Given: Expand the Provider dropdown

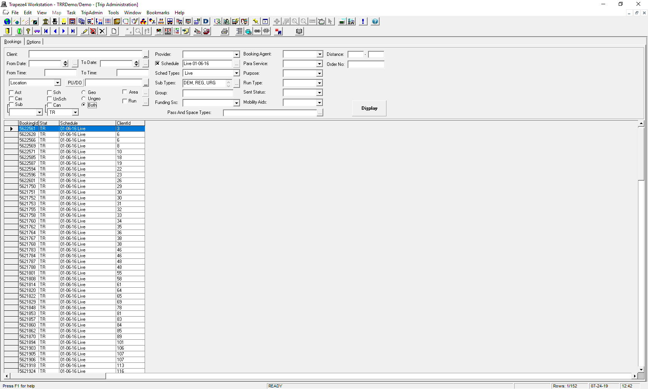Looking at the screenshot, I should (x=236, y=55).
